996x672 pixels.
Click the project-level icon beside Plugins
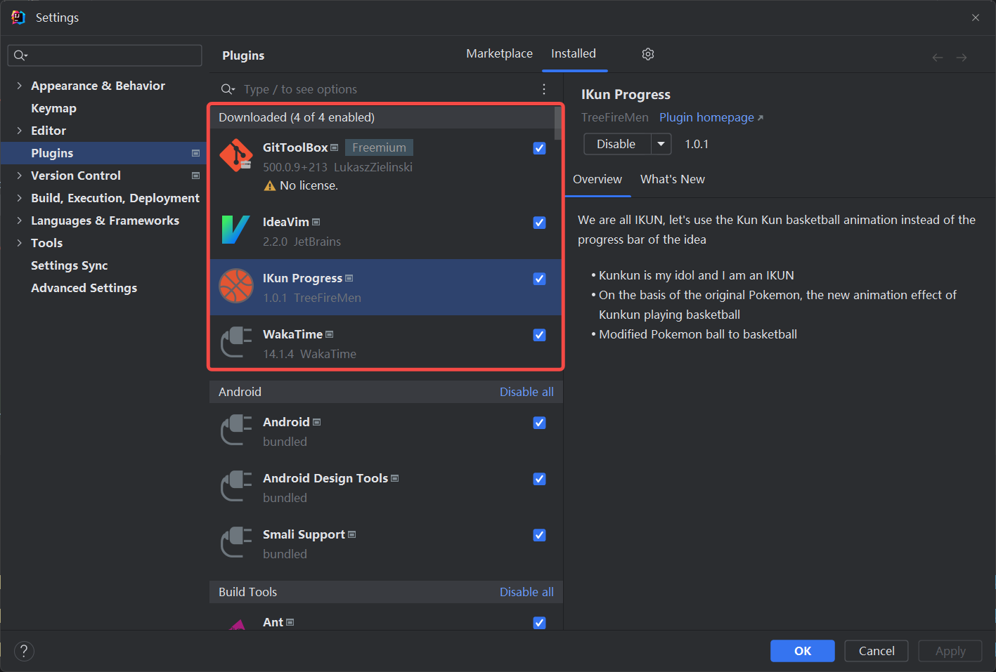[x=195, y=153]
